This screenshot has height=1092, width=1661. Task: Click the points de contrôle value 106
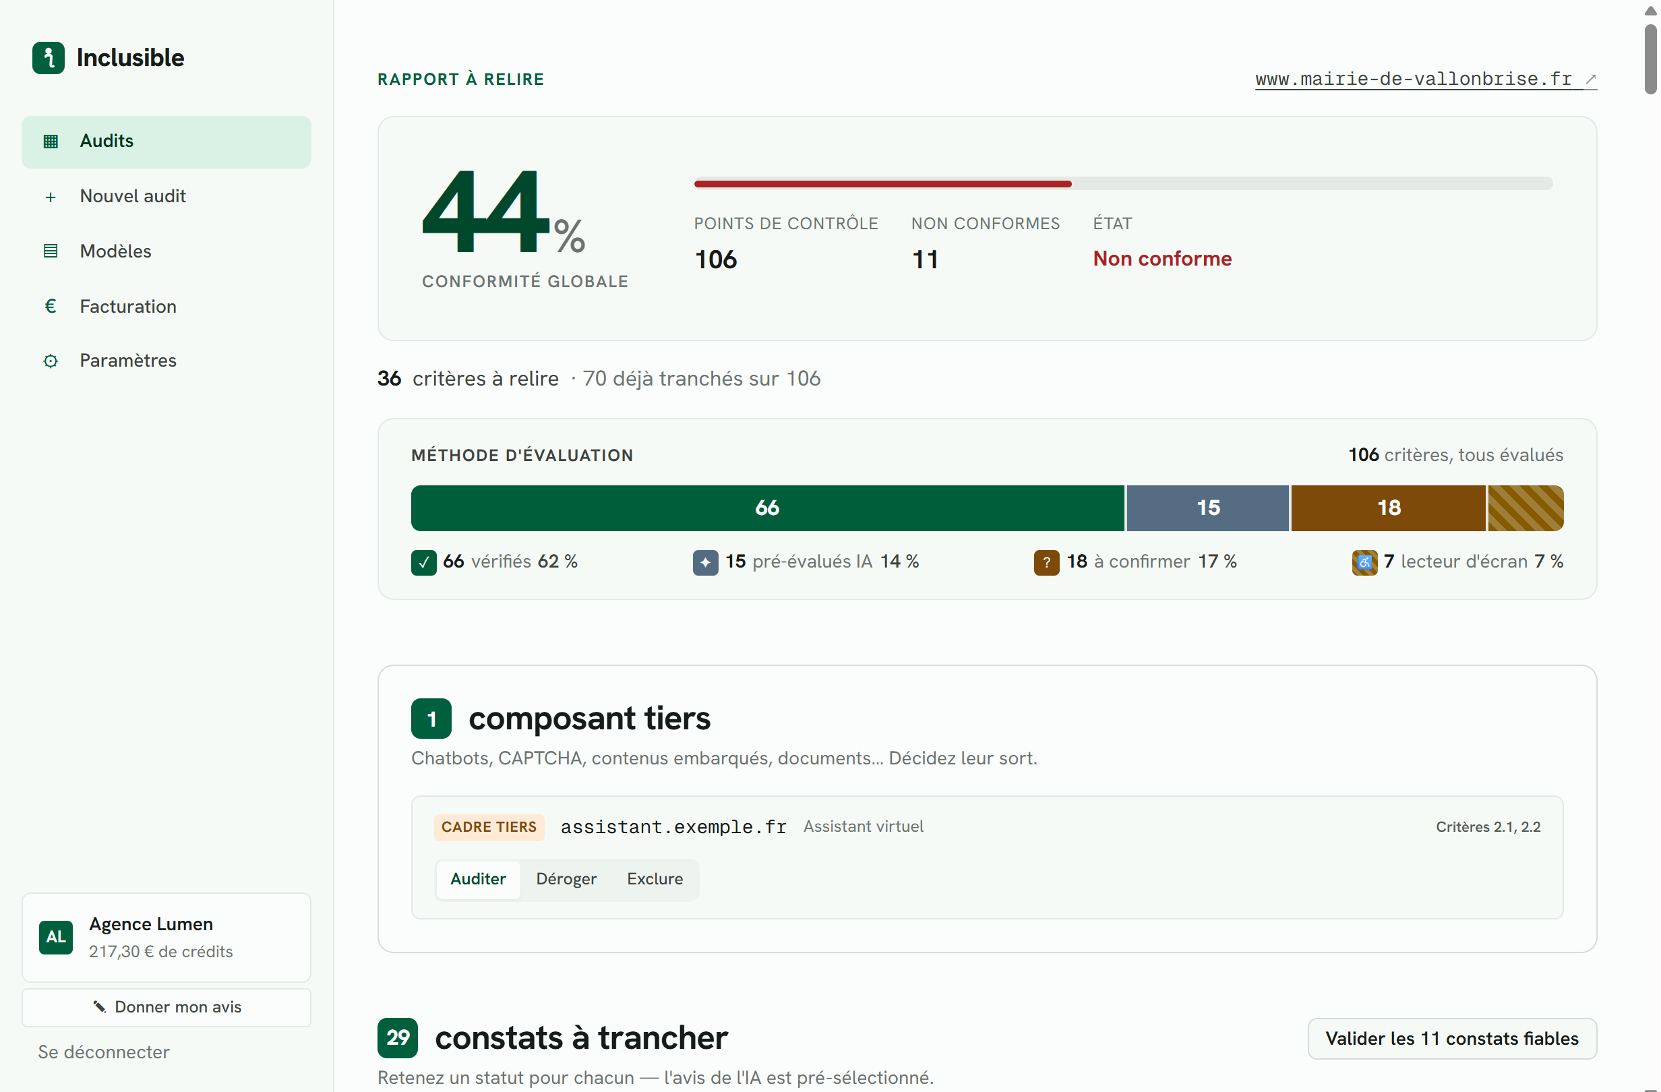tap(715, 260)
